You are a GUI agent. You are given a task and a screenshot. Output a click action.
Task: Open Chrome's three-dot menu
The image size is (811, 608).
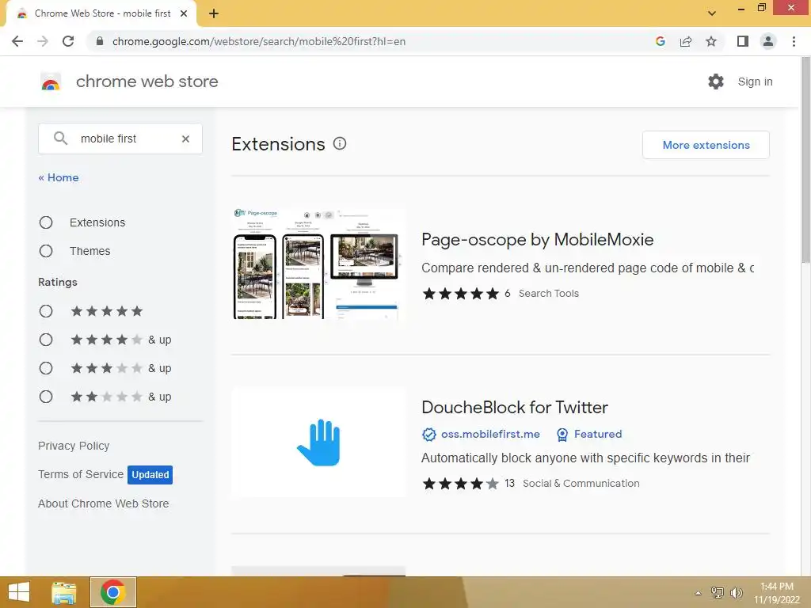[x=794, y=41]
